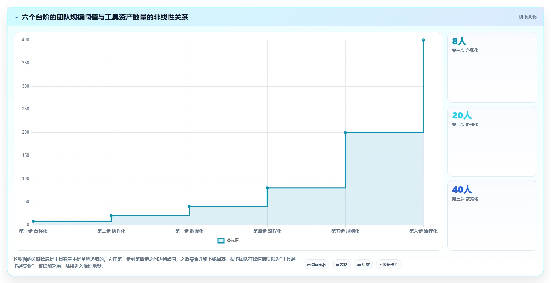Click the data point at 第四步 流程化
Viewport: 551px width, 283px height.
tap(267, 188)
